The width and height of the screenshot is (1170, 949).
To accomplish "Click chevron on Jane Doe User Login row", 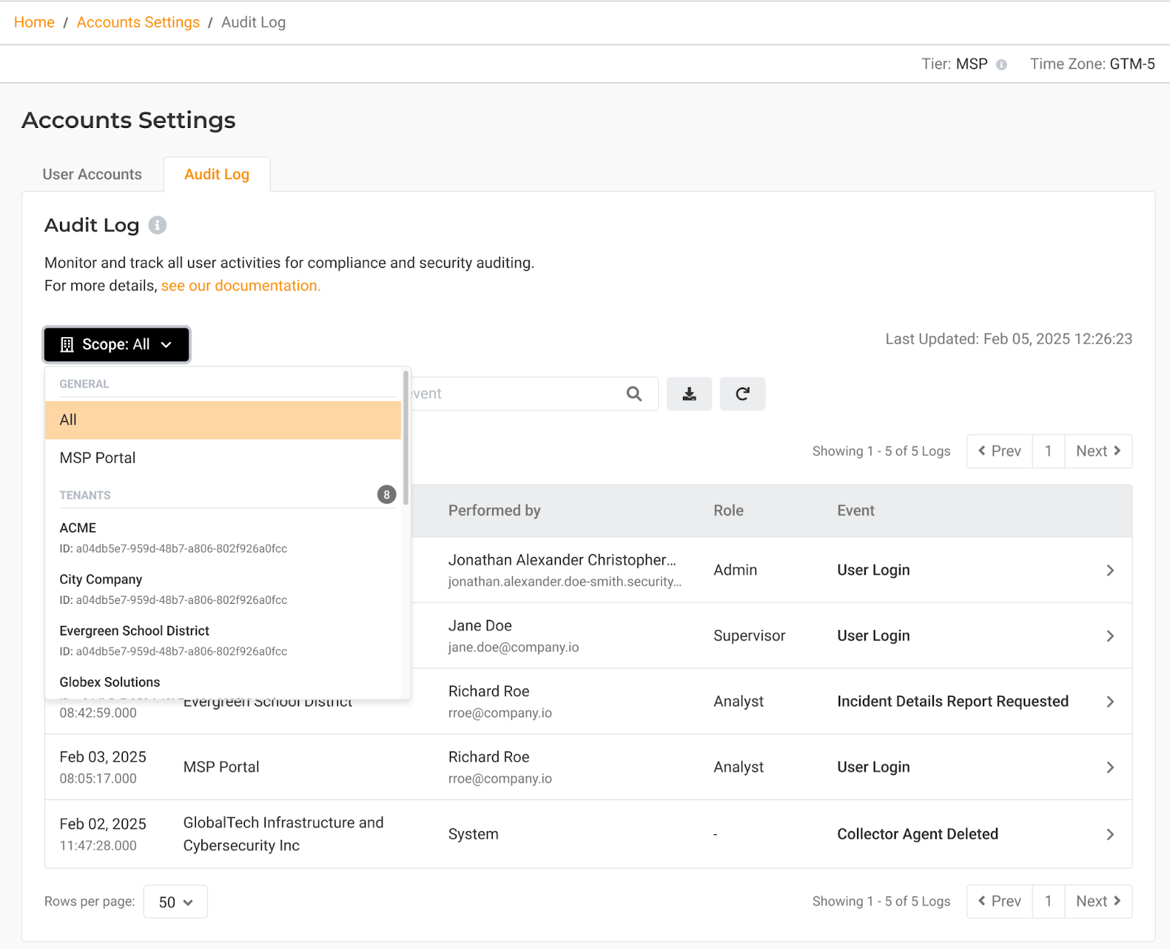I will click(1109, 636).
